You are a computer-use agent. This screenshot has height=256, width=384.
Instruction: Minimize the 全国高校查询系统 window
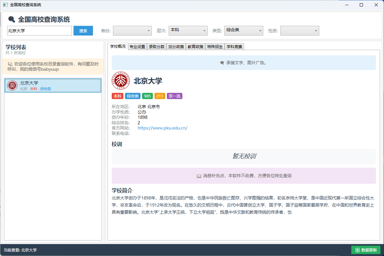pos(347,5)
